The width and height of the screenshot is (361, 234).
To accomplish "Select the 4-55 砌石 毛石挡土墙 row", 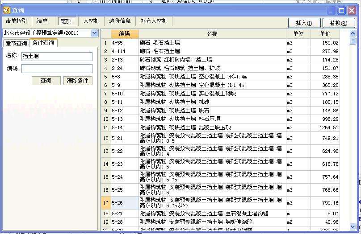I will pyautogui.click(x=212, y=43).
